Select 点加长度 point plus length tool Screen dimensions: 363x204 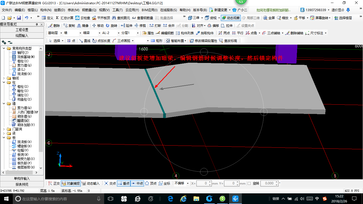tap(101, 41)
